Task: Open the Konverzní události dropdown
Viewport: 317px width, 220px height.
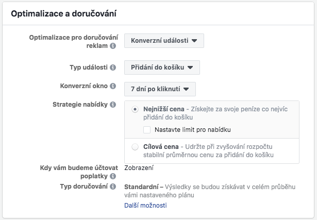Action: [x=164, y=41]
